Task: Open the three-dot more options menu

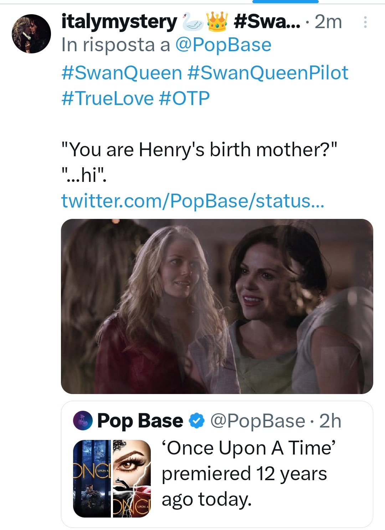Action: click(365, 22)
